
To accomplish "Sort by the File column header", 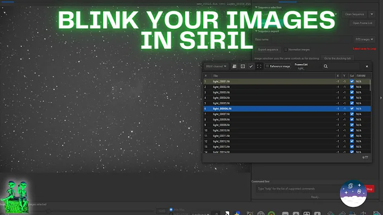I will pyautogui.click(x=273, y=76).
